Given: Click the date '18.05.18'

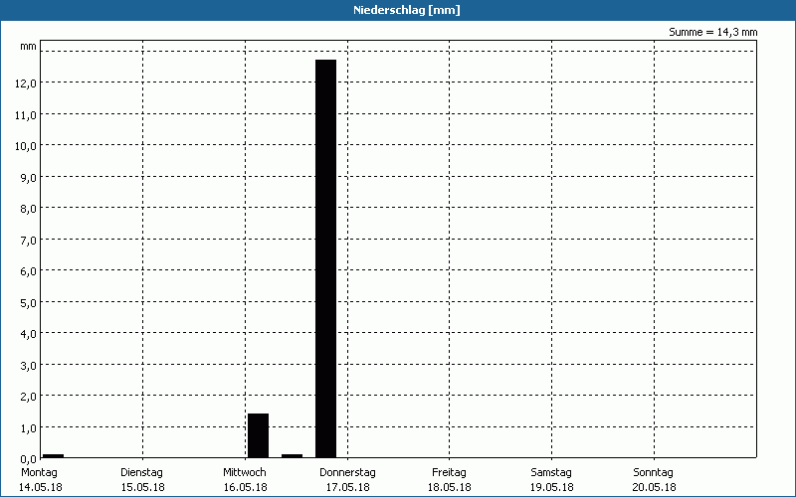Looking at the screenshot, I should pyautogui.click(x=450, y=487).
